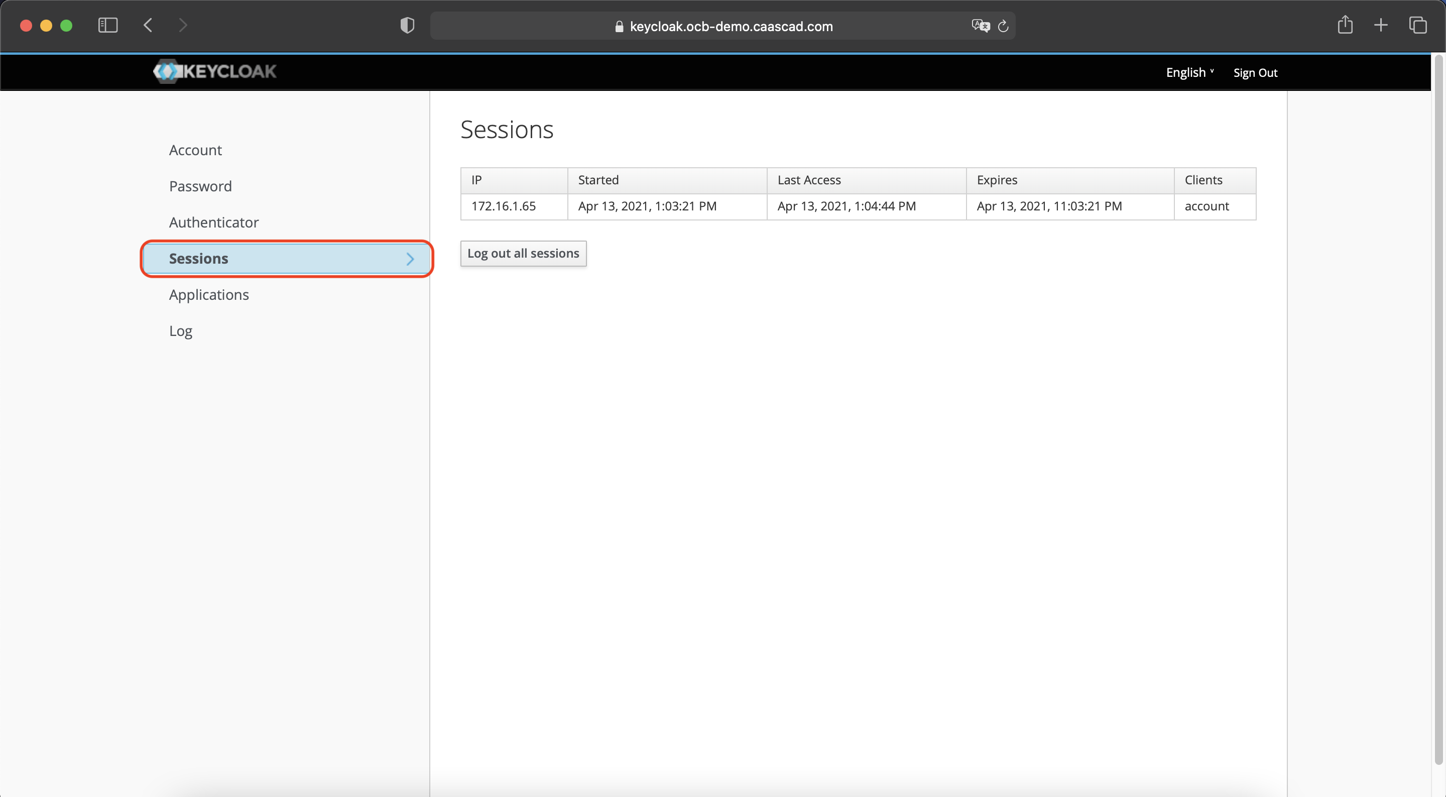Enter full screen with green button

click(66, 25)
